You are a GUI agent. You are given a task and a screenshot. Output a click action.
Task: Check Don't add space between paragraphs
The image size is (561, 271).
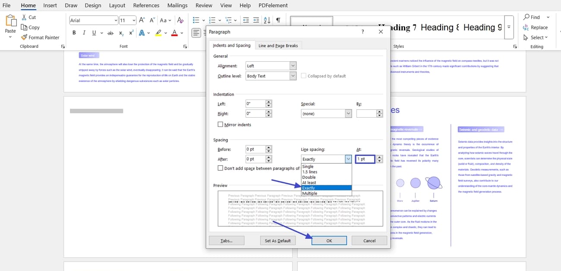[x=221, y=168]
